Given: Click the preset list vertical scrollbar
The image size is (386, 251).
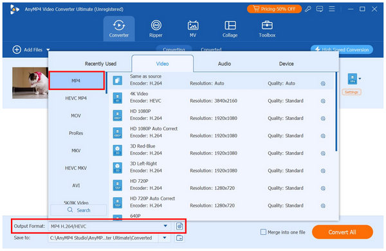Looking at the screenshot, I should 336,112.
